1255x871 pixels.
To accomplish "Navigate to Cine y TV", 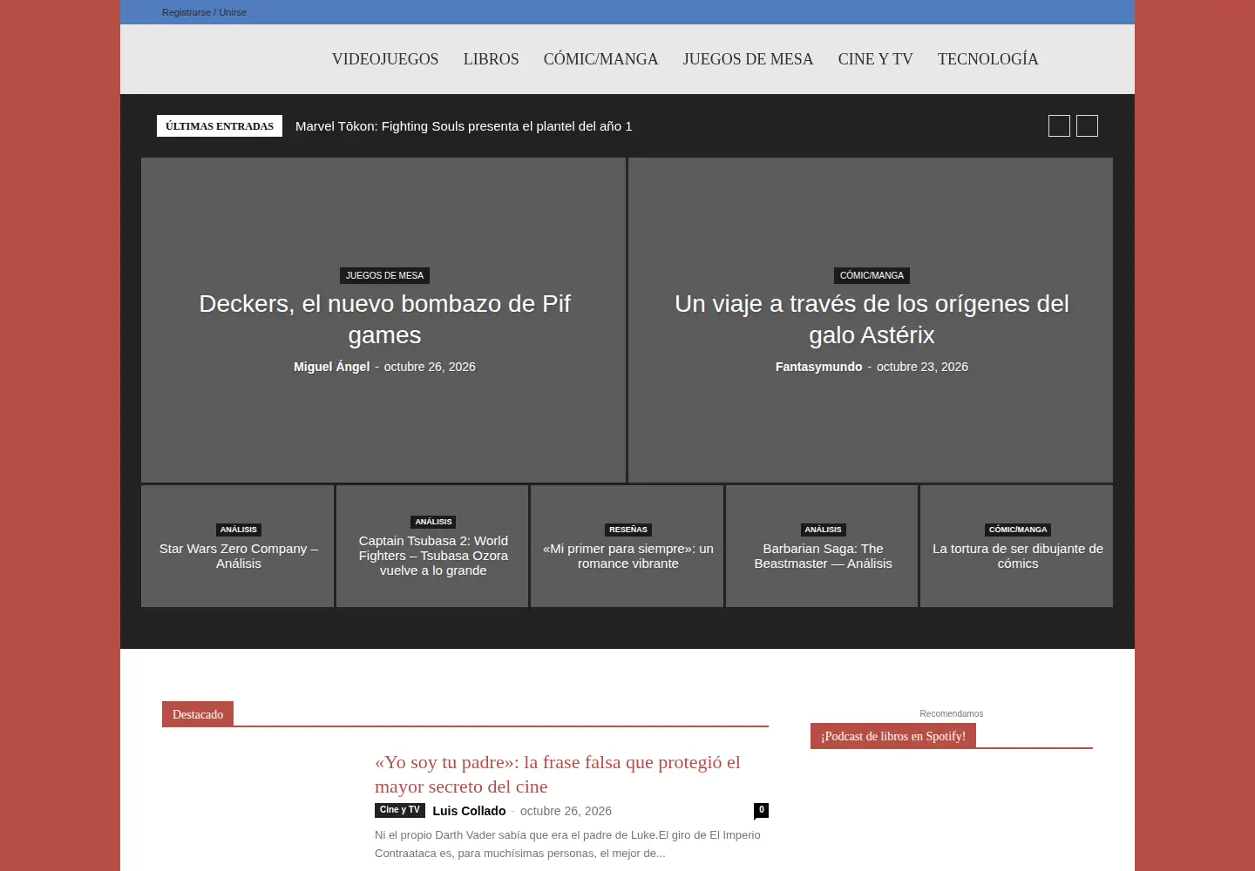I will (x=876, y=59).
